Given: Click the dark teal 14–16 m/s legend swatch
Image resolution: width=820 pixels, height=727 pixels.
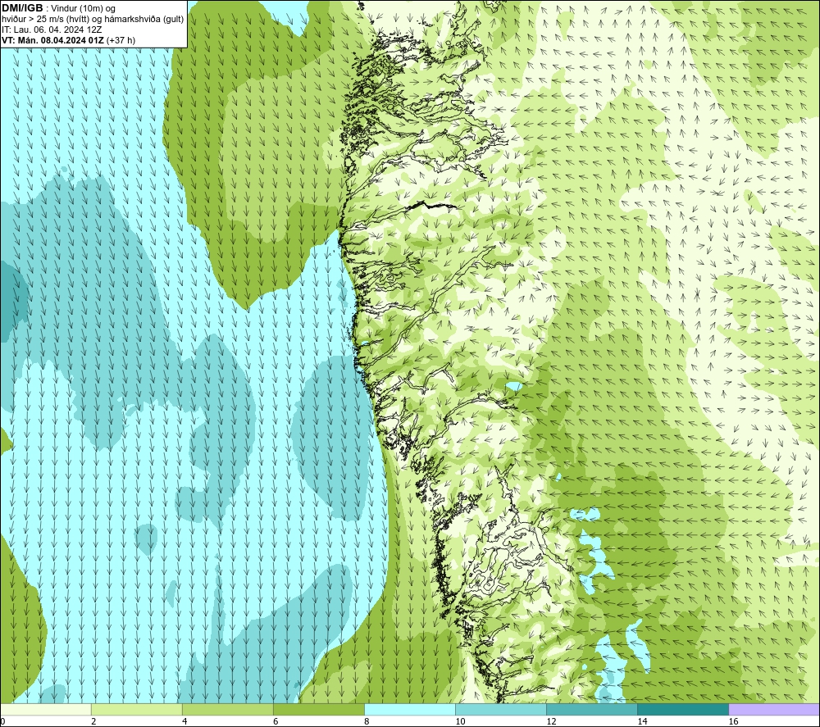Looking at the screenshot, I should 683,709.
